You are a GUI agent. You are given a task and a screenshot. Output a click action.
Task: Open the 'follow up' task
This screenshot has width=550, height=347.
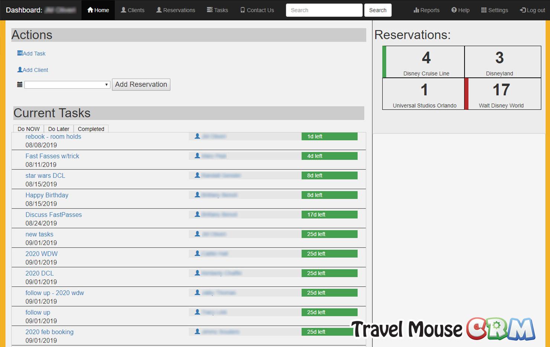(x=38, y=312)
